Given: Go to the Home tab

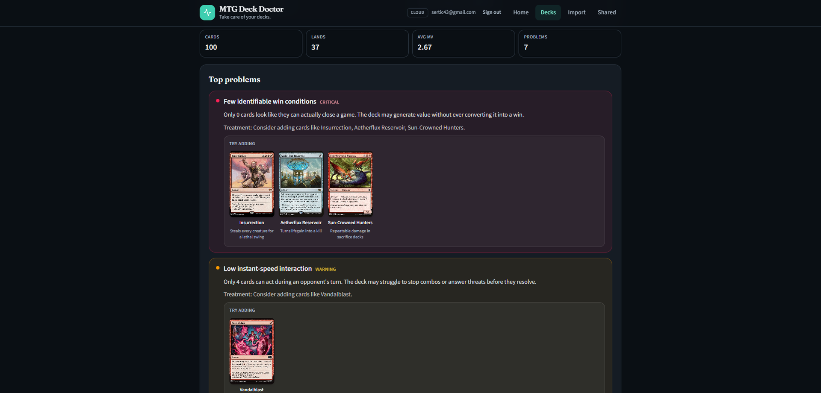Looking at the screenshot, I should [521, 12].
